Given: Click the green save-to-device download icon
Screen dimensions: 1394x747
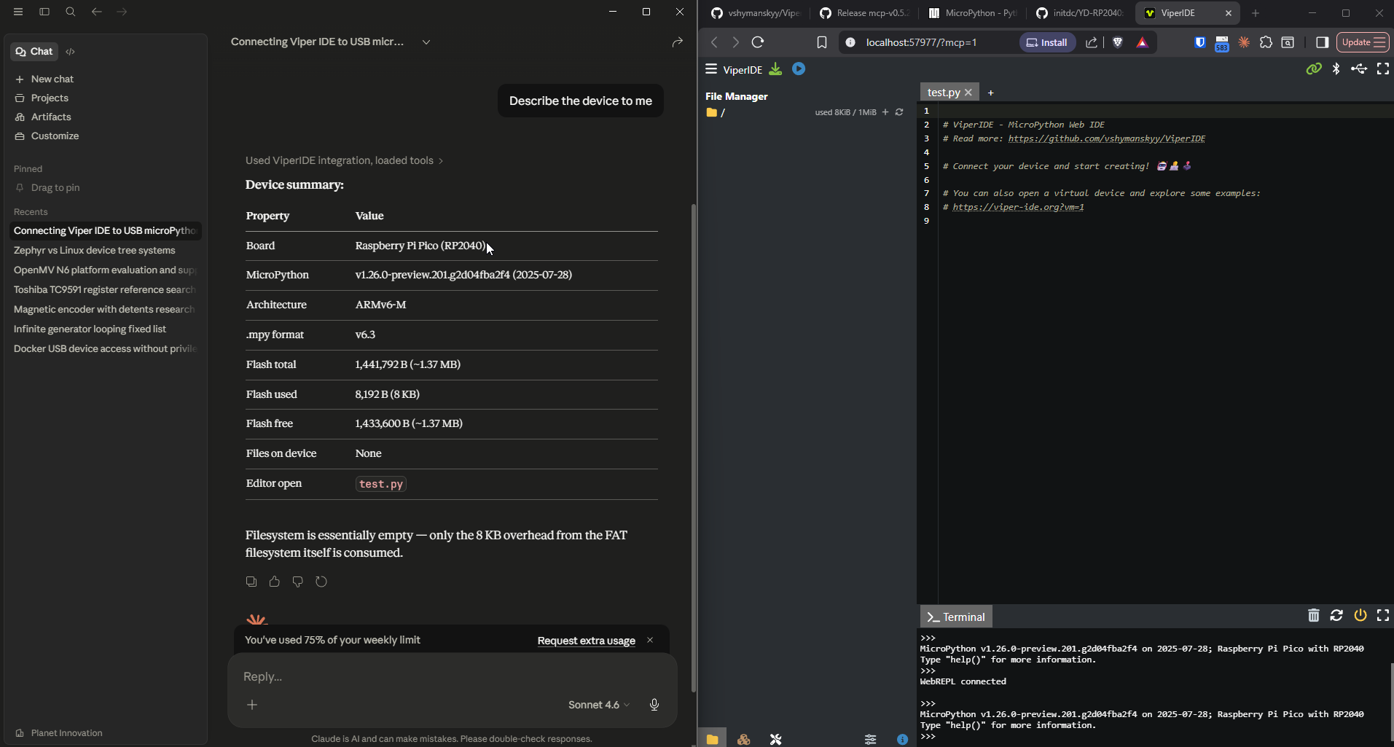Looking at the screenshot, I should (775, 69).
